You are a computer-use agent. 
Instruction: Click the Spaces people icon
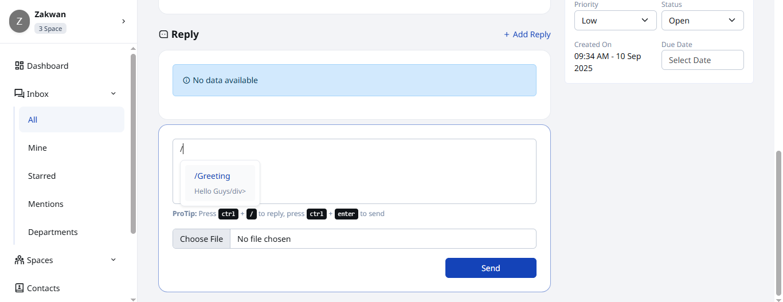(19, 260)
